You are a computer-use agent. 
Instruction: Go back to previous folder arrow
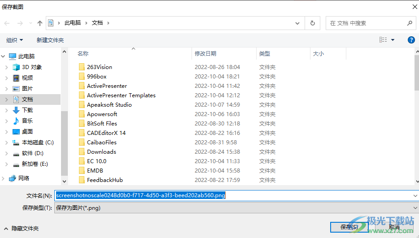point(7,23)
